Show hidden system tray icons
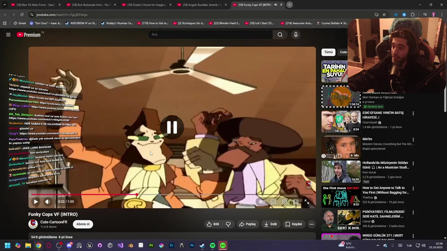The height and width of the screenshot is (251, 447). (378, 245)
